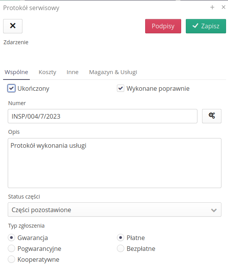Toggle the Ukończony checkbox
228x273 pixels.
tap(12, 88)
